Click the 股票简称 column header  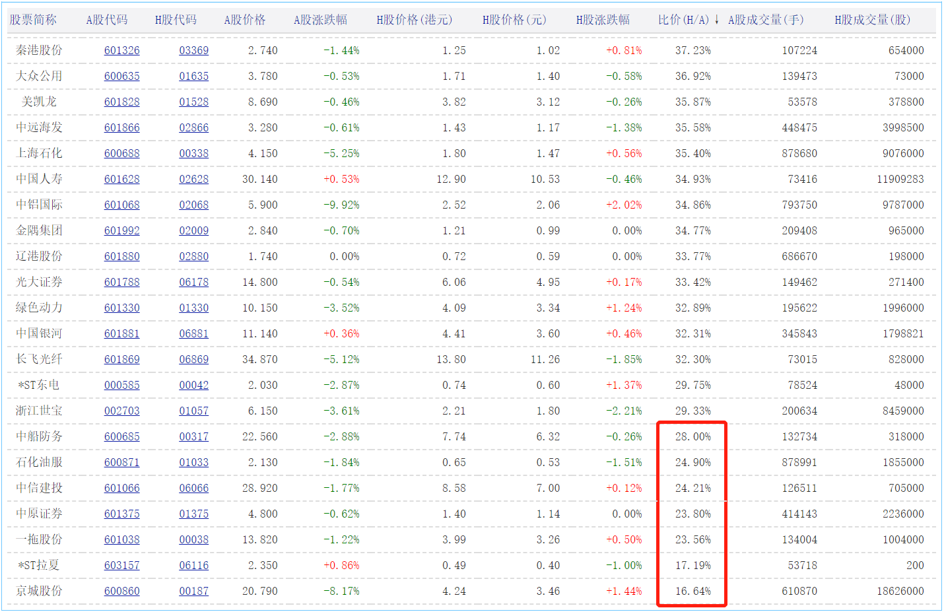(33, 20)
